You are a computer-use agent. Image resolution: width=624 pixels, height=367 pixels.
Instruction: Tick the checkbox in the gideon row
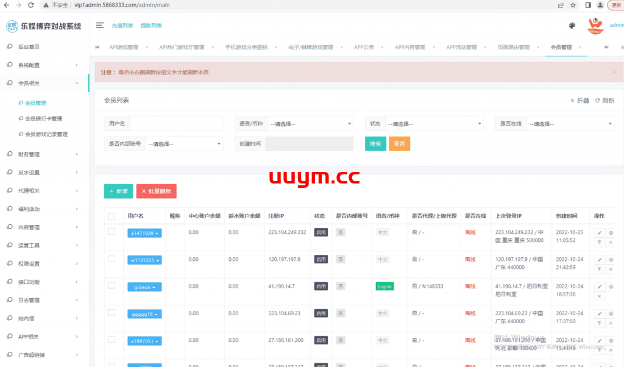pos(112,285)
